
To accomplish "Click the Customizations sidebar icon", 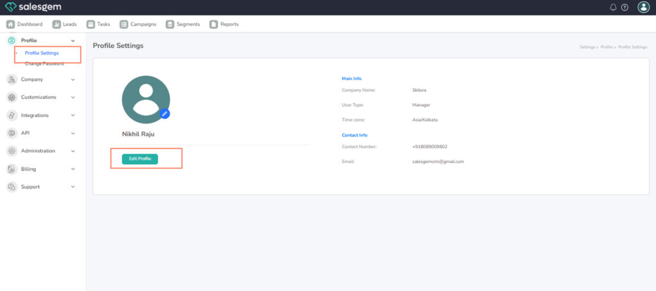I will click(12, 97).
